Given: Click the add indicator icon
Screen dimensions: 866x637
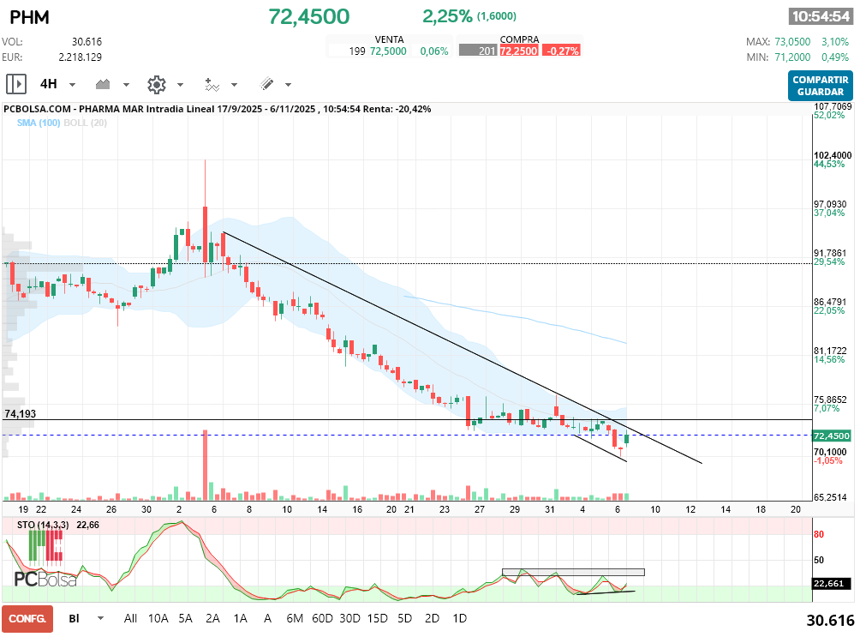Looking at the screenshot, I should pos(212,84).
